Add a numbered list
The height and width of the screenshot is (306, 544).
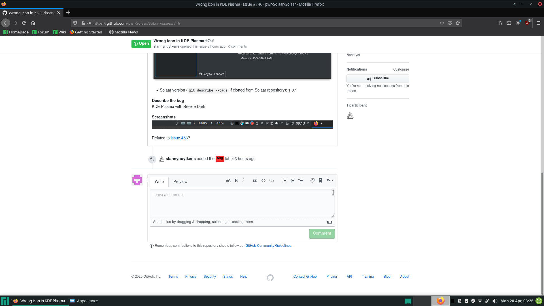[292, 181]
